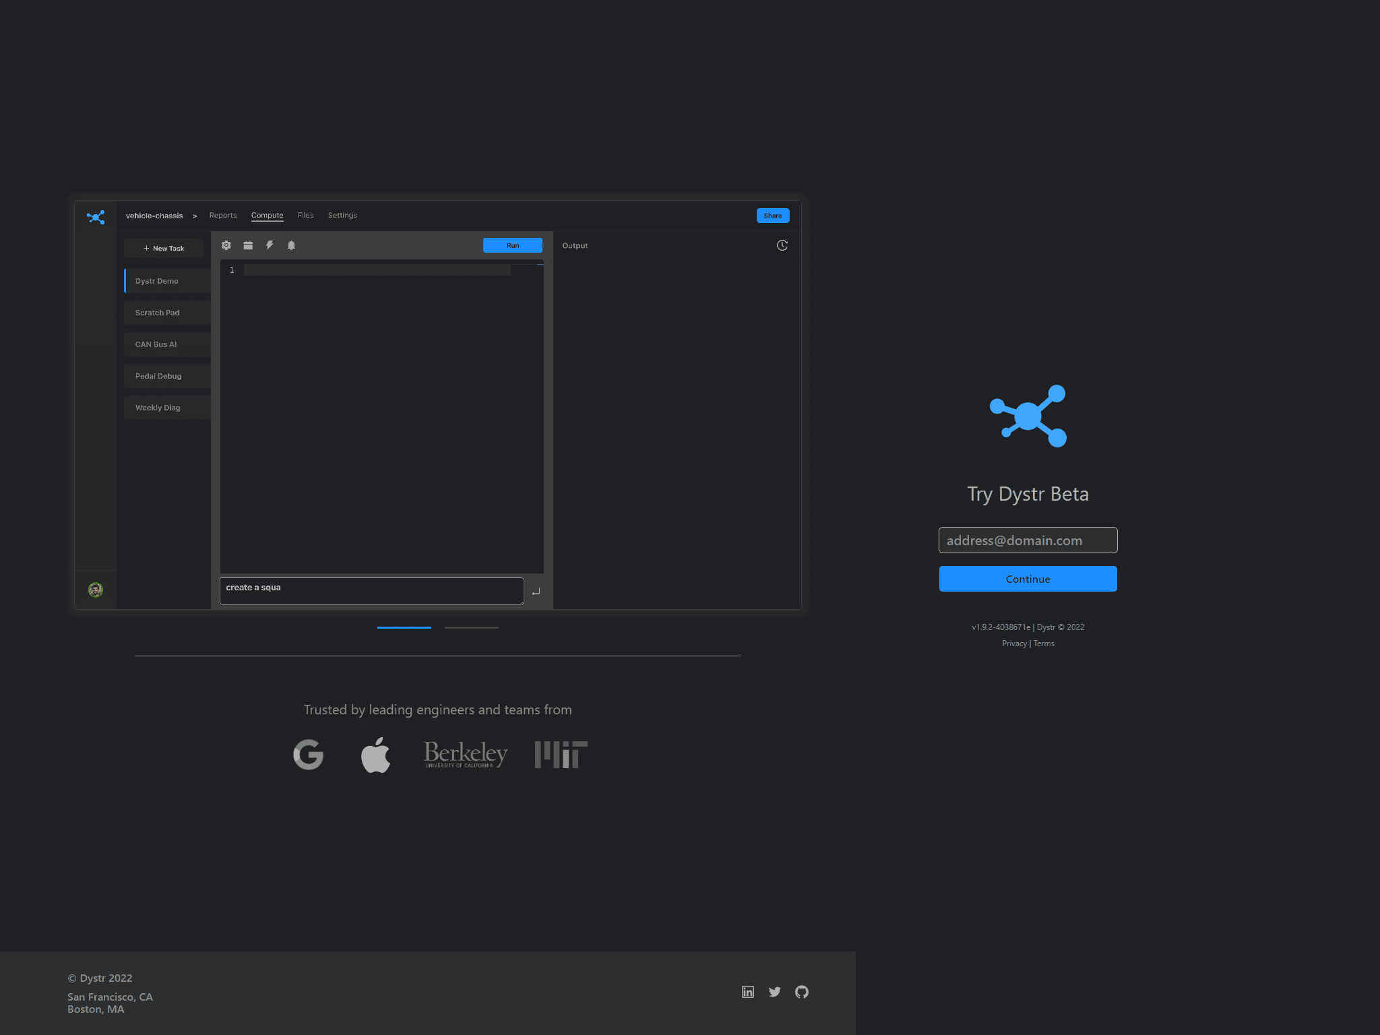Click the MIT logo
The width and height of the screenshot is (1380, 1035).
(x=561, y=755)
